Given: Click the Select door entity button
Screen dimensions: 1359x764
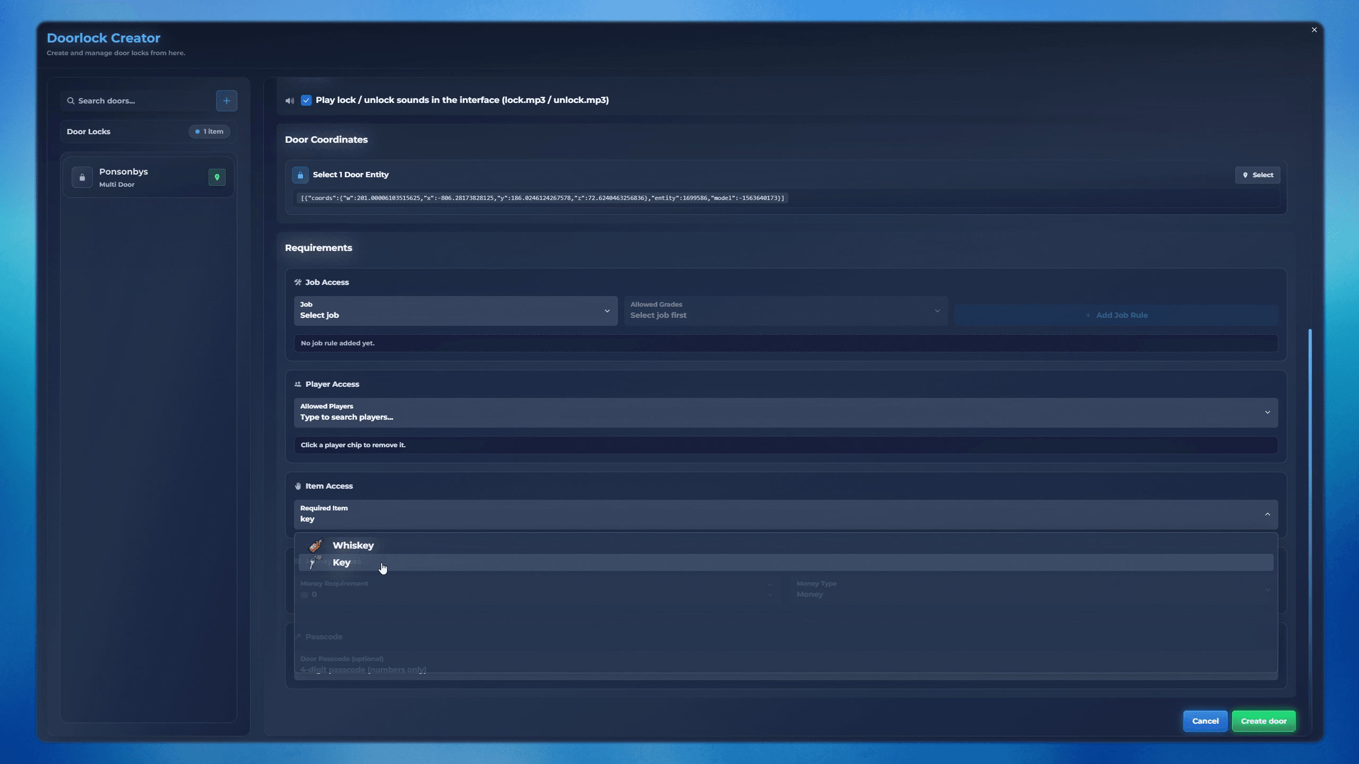Looking at the screenshot, I should (x=1258, y=175).
